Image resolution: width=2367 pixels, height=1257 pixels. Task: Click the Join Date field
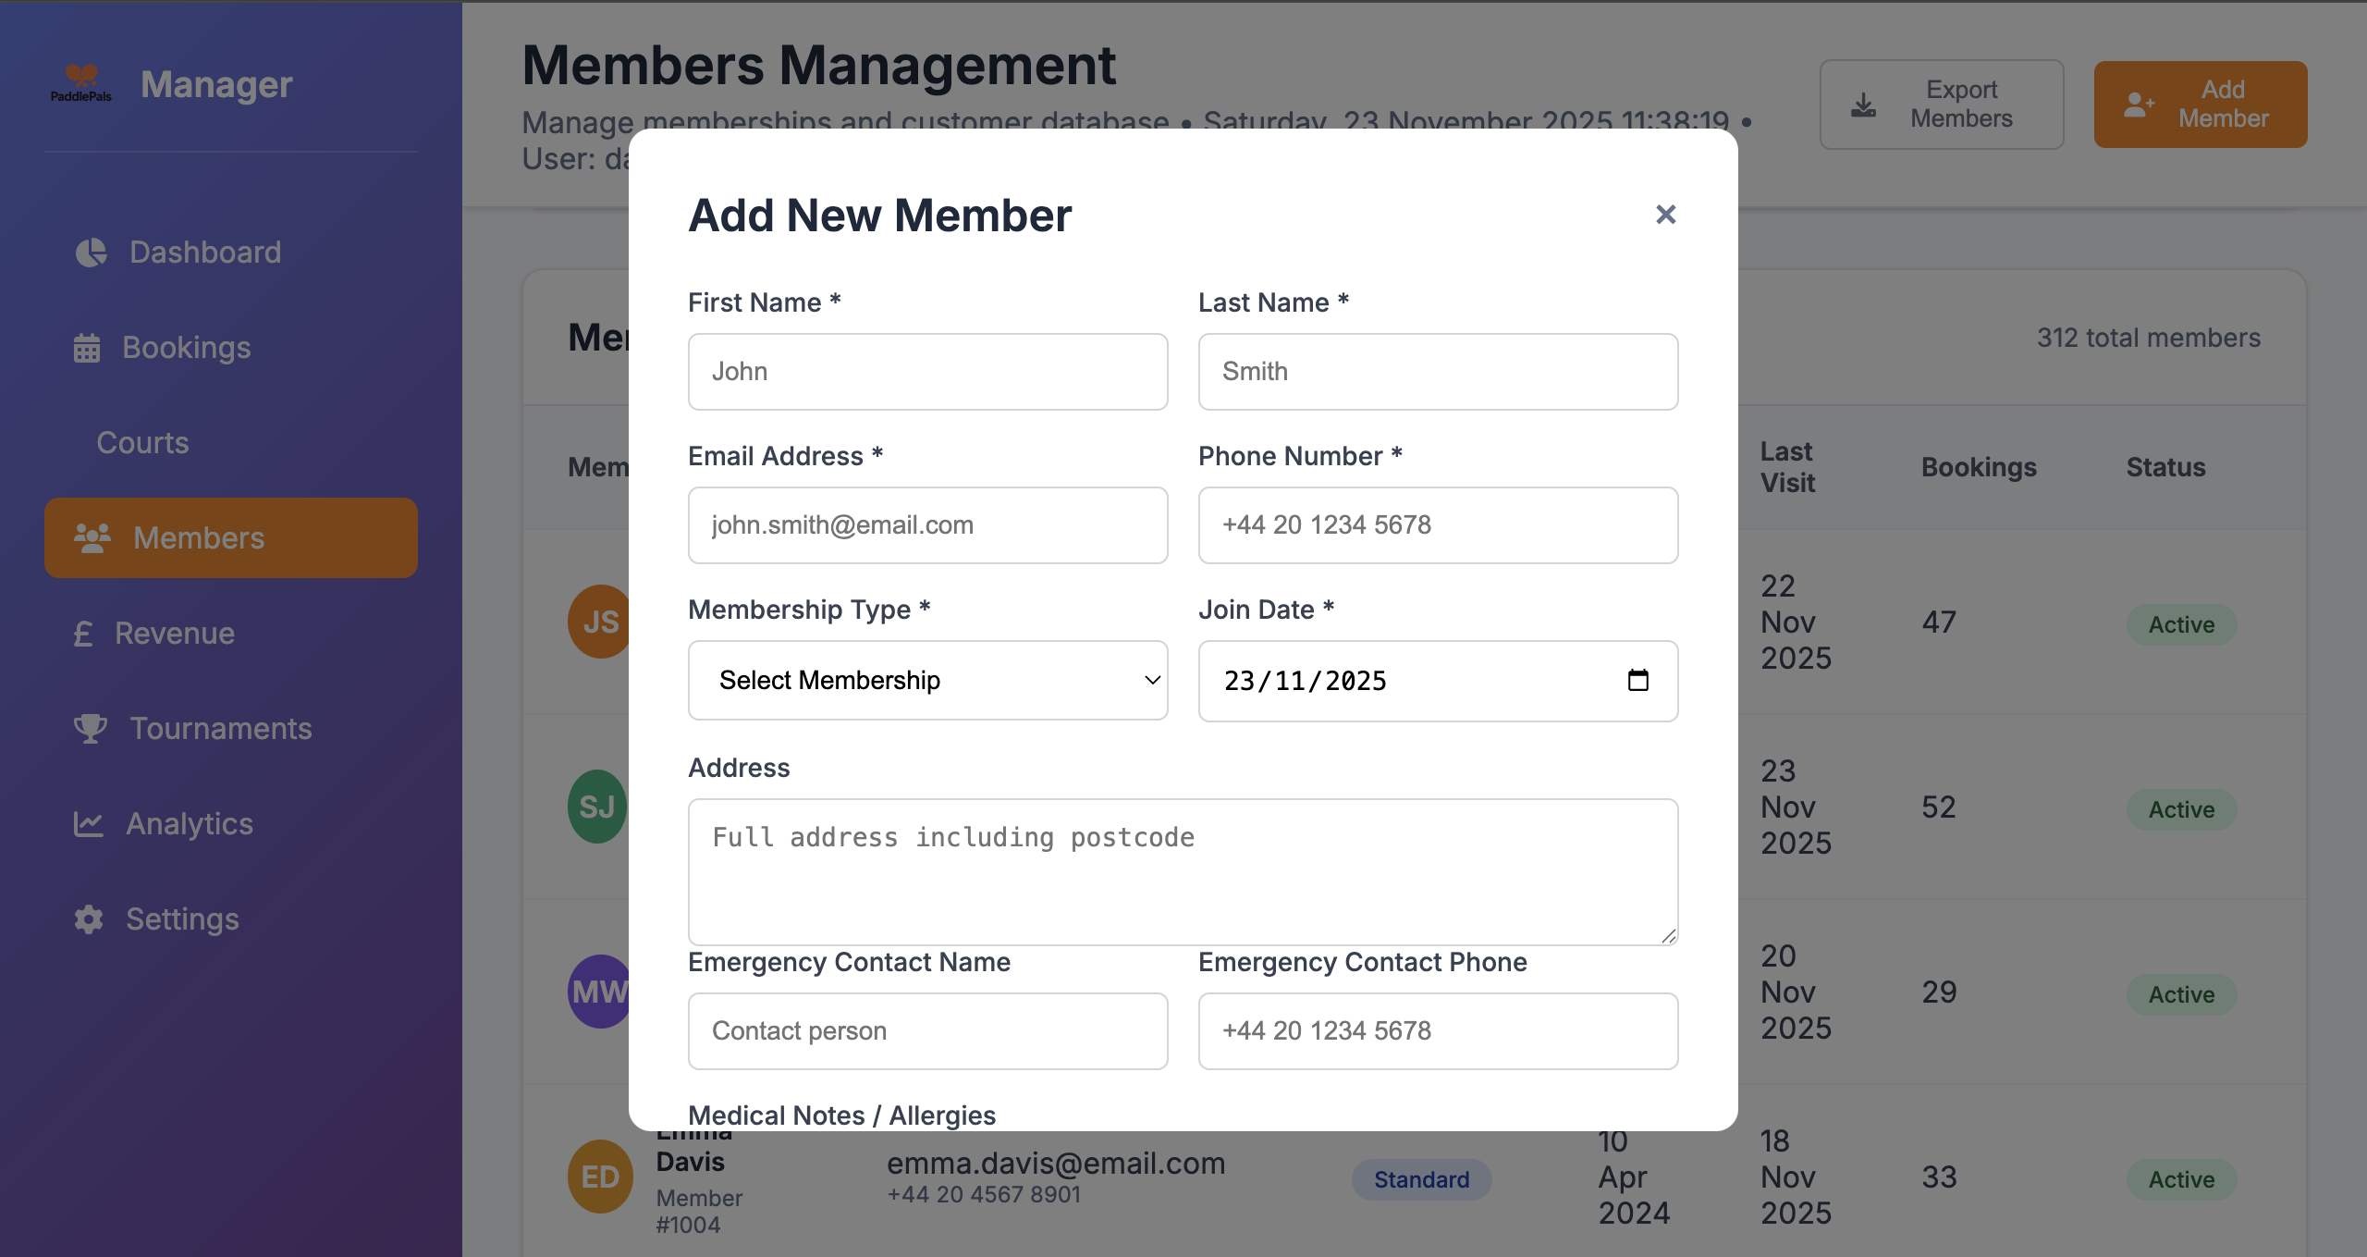1439,681
